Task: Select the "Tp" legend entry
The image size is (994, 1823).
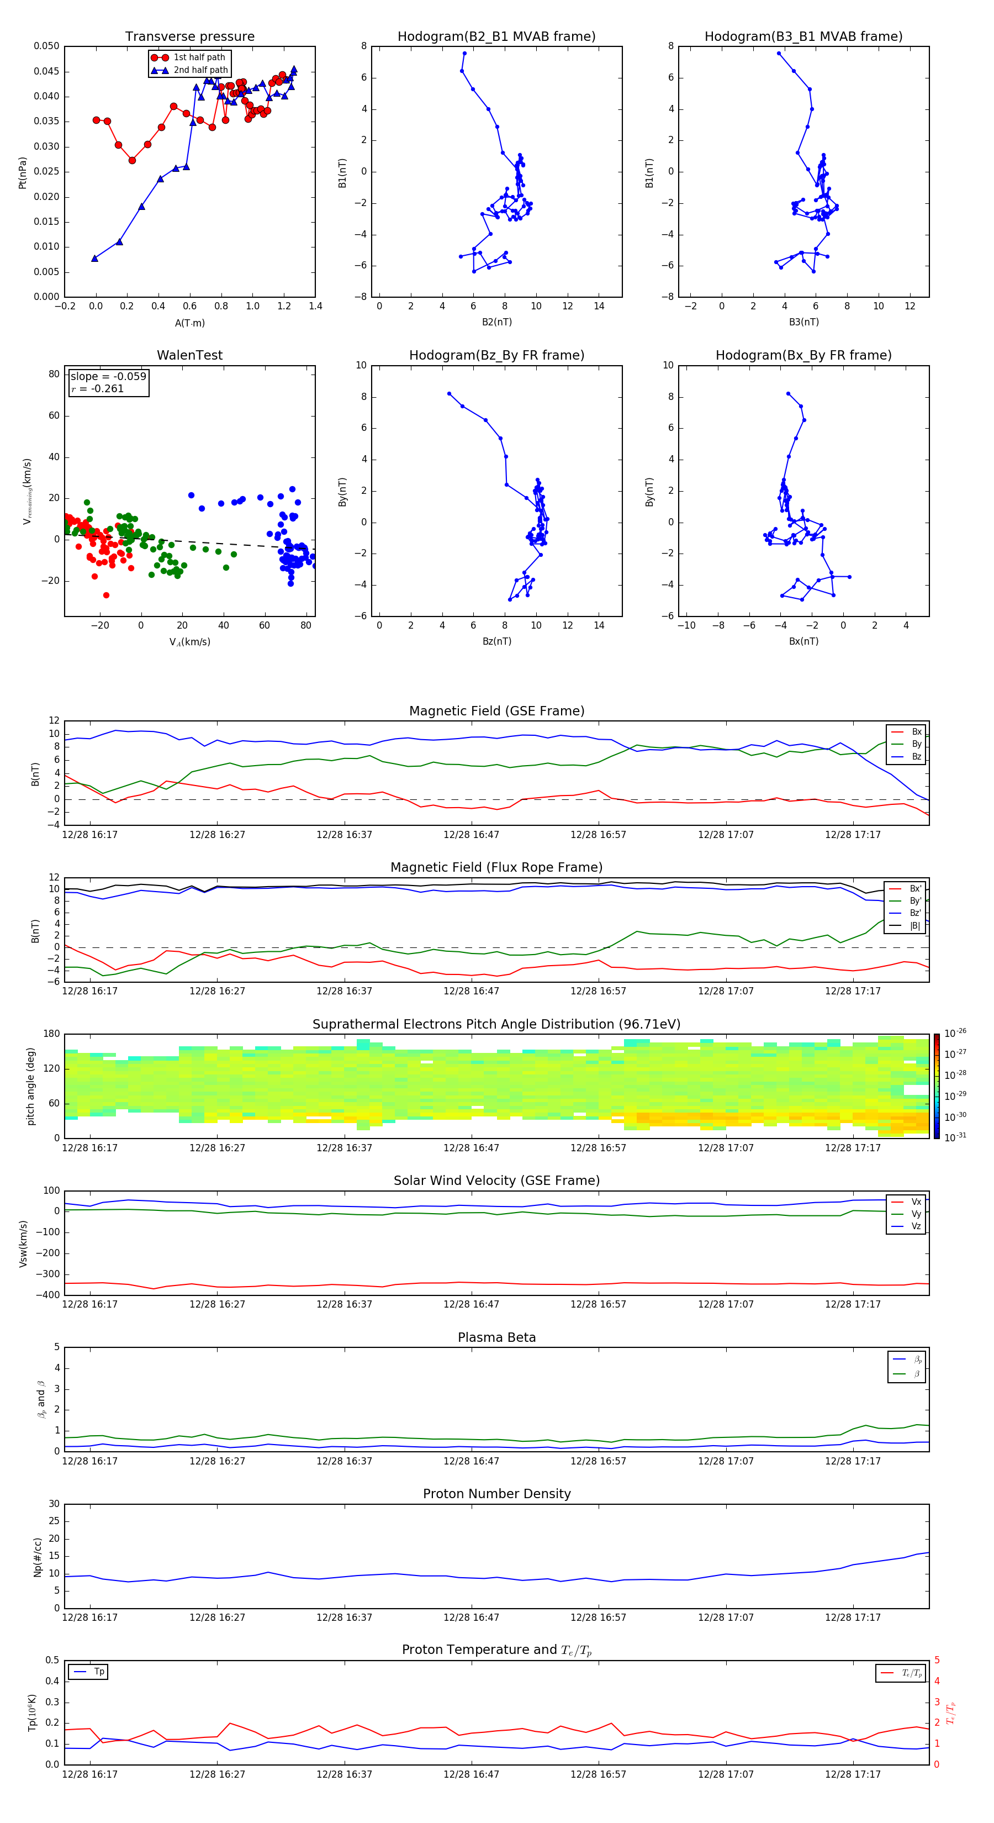Action: click(88, 1672)
